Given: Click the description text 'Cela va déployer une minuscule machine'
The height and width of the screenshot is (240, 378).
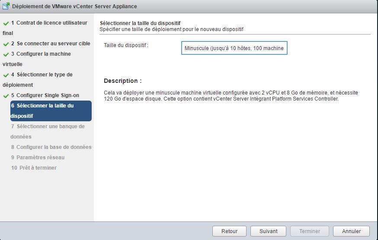Looking at the screenshot, I should tap(231, 96).
